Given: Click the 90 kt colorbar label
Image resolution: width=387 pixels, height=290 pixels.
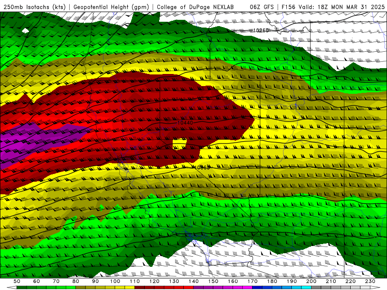Looking at the screenshot, I should pos(95,281).
